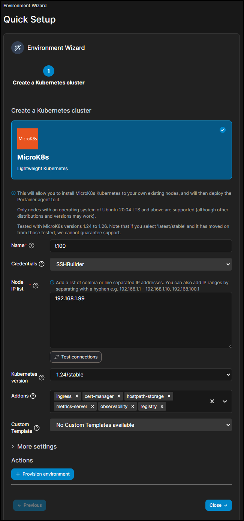
Task: Click the help icon next to Kubernetes version
Action: tap(42, 378)
